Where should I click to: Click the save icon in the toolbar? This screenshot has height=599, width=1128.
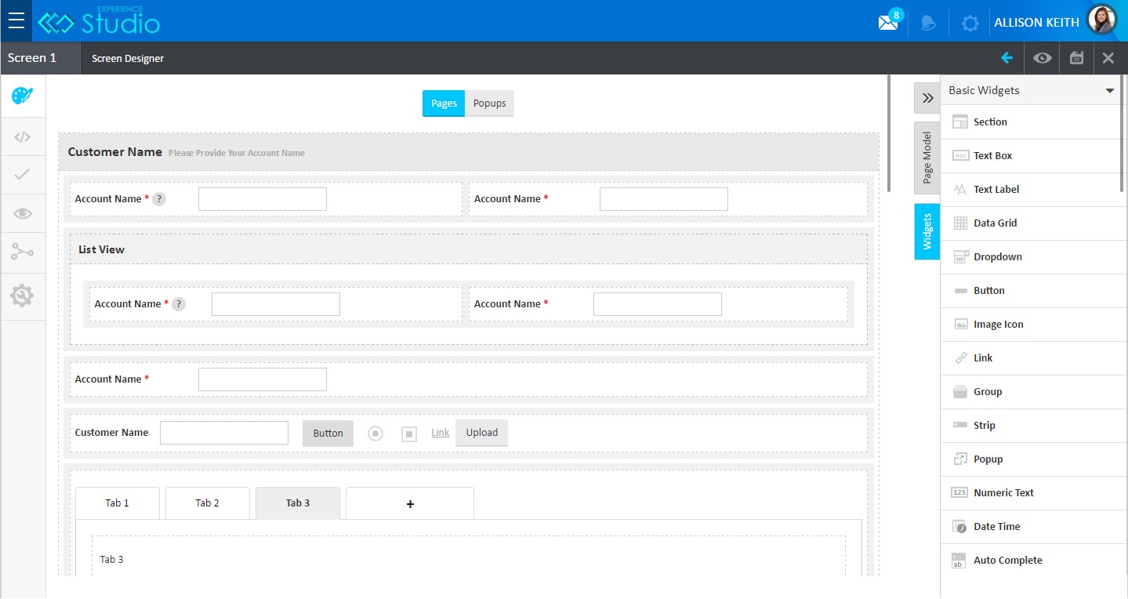(x=1076, y=58)
